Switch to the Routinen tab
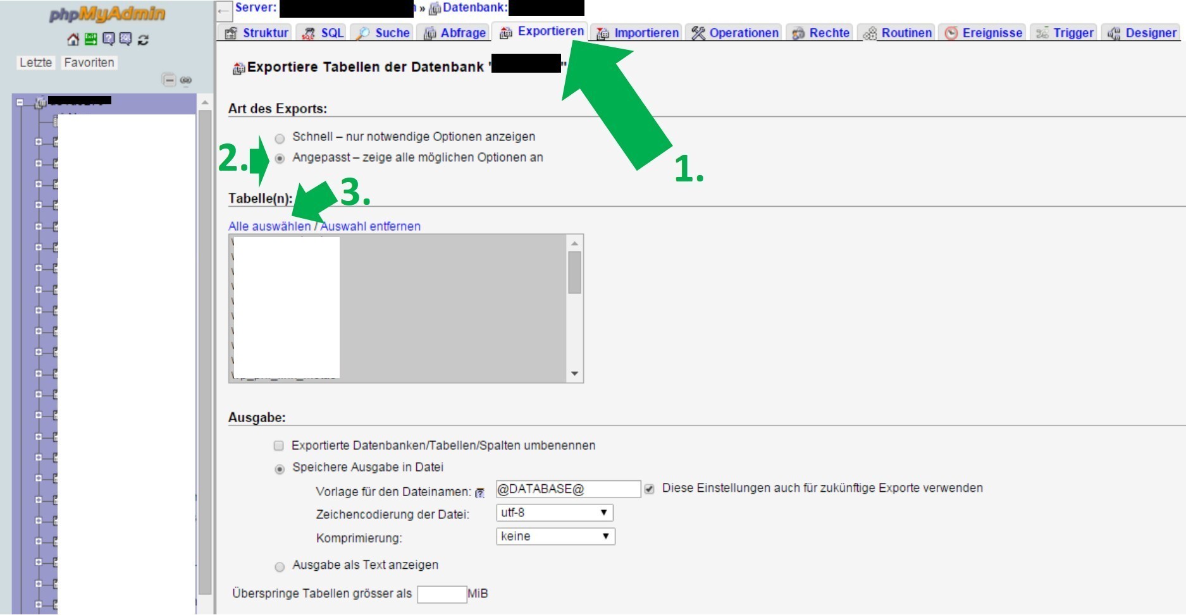Image resolution: width=1186 pixels, height=615 pixels. [x=897, y=33]
